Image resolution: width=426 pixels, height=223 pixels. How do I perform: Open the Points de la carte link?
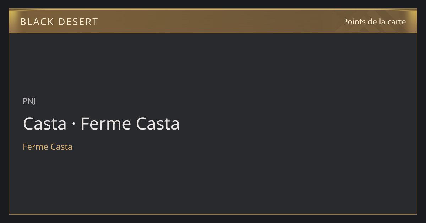374,22
